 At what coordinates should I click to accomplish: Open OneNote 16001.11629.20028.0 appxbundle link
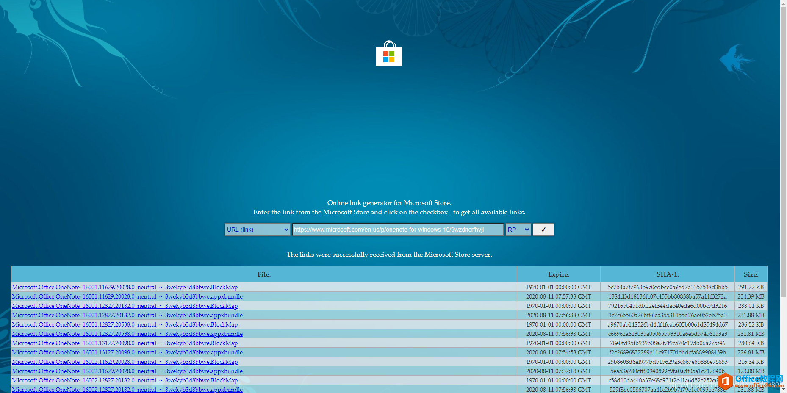pyautogui.click(x=127, y=296)
